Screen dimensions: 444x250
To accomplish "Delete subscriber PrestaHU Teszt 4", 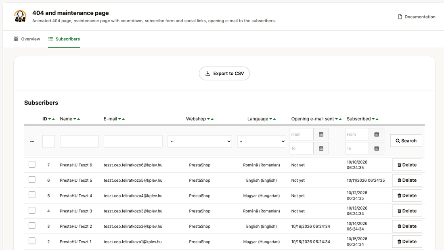I will pos(407,195).
